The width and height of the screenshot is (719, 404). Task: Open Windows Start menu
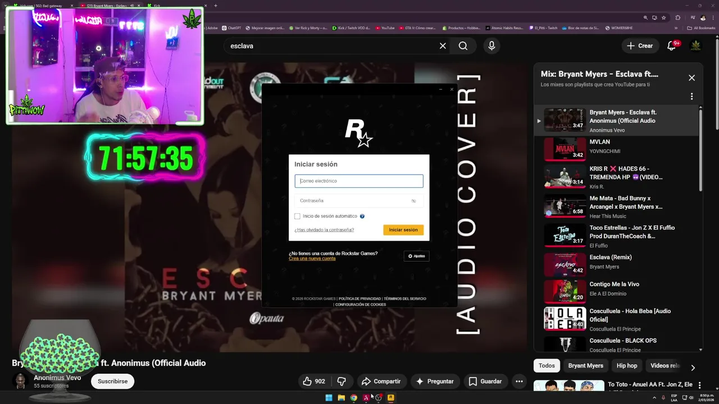click(329, 398)
